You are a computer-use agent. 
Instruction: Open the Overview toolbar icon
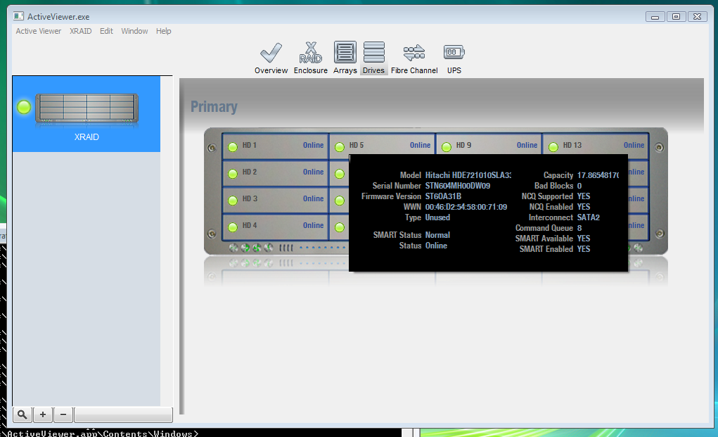(x=271, y=53)
